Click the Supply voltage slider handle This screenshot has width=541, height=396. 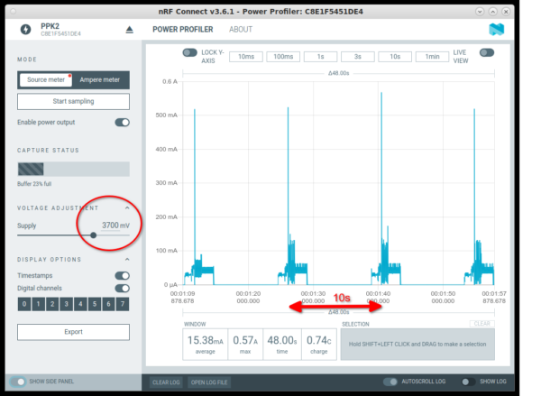94,235
